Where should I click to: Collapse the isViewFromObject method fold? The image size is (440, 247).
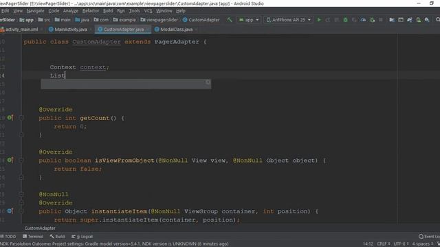point(21,160)
